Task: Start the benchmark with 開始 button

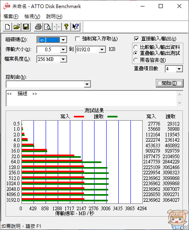Action: pyautogui.click(x=170, y=83)
